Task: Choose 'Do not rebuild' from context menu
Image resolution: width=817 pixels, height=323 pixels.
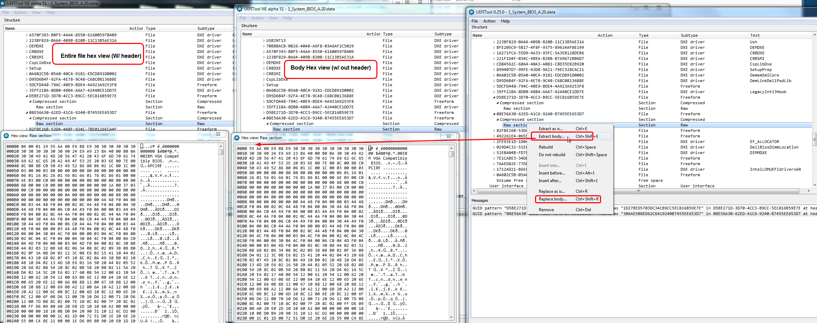Action: [x=569, y=155]
